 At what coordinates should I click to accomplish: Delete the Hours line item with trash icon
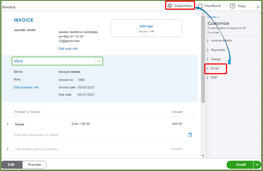point(190,135)
